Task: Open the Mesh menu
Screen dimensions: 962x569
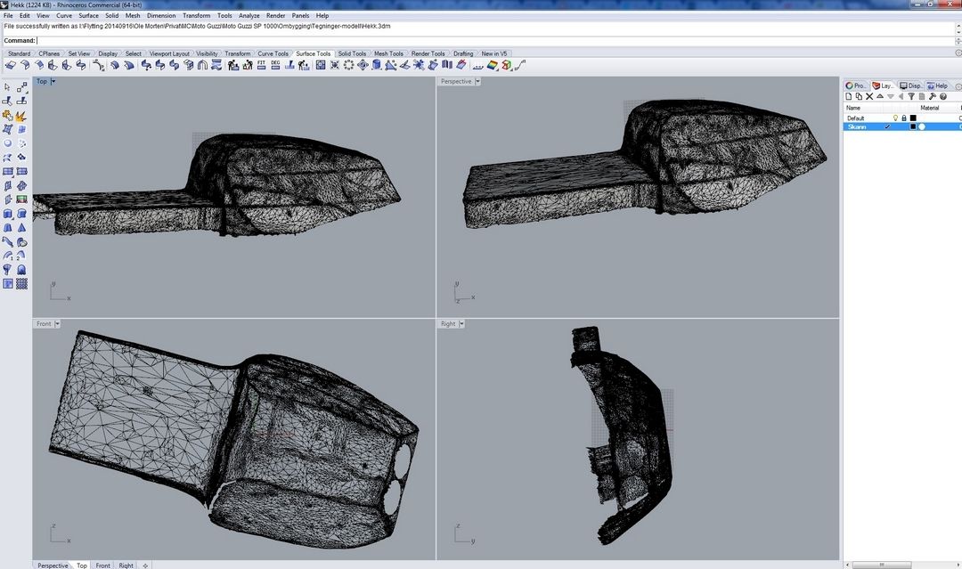Action: pyautogui.click(x=133, y=15)
